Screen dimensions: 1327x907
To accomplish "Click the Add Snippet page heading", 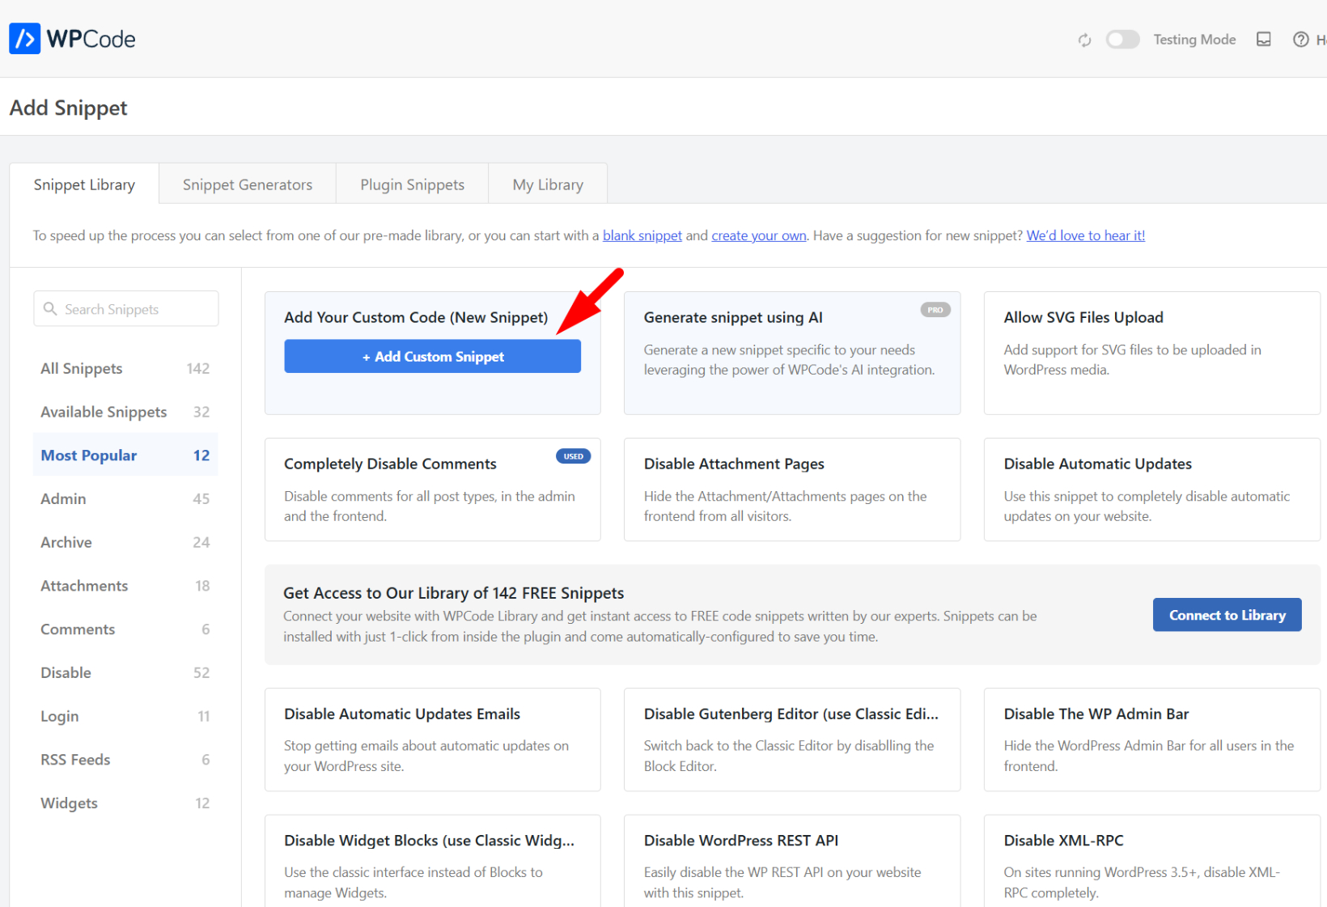I will tap(69, 108).
